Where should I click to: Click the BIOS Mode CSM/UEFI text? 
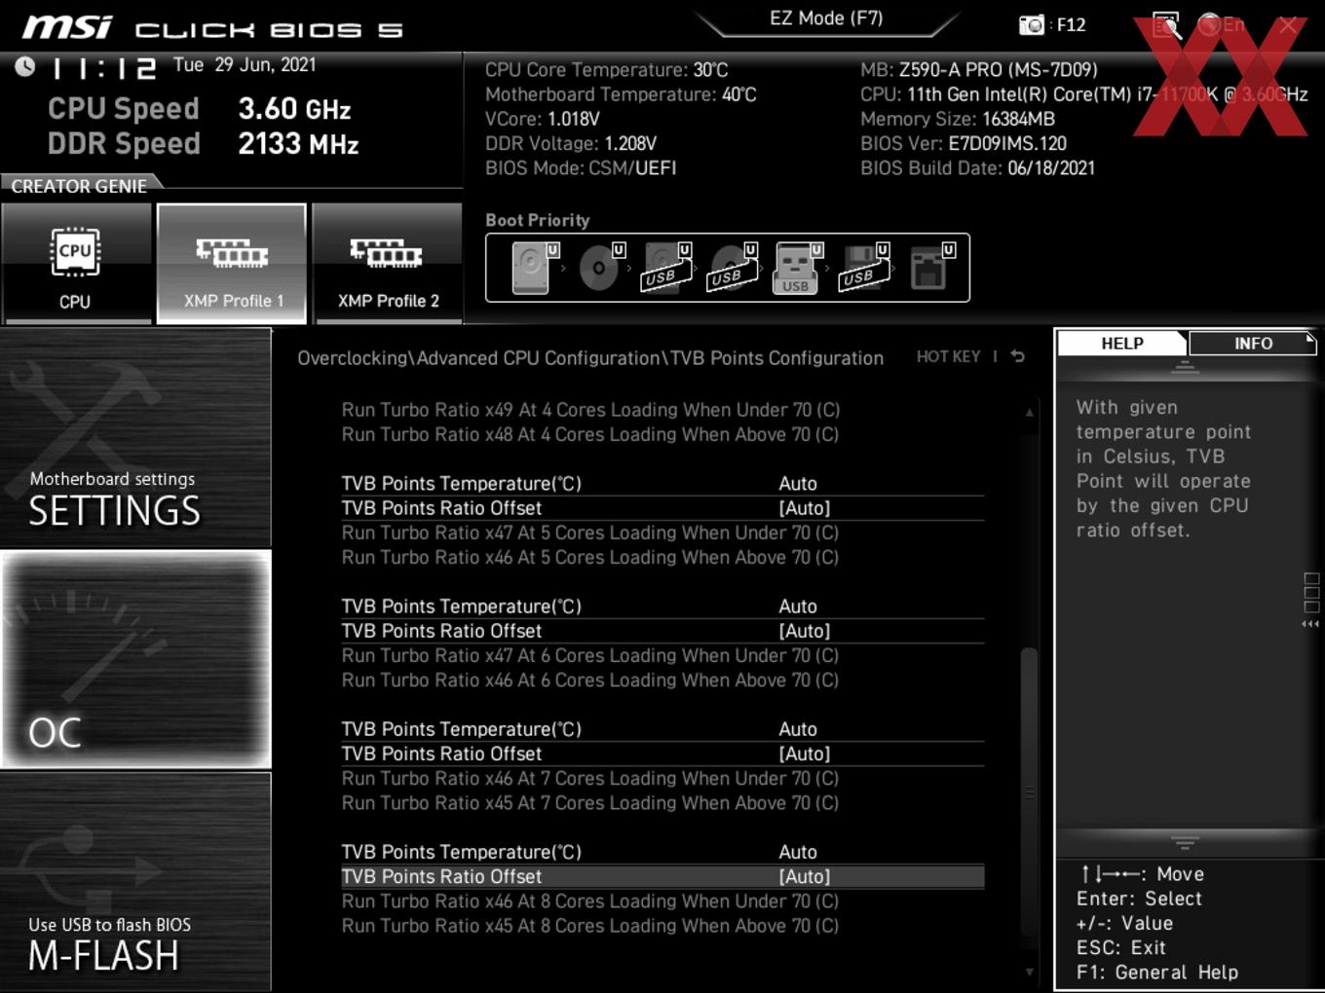point(581,168)
